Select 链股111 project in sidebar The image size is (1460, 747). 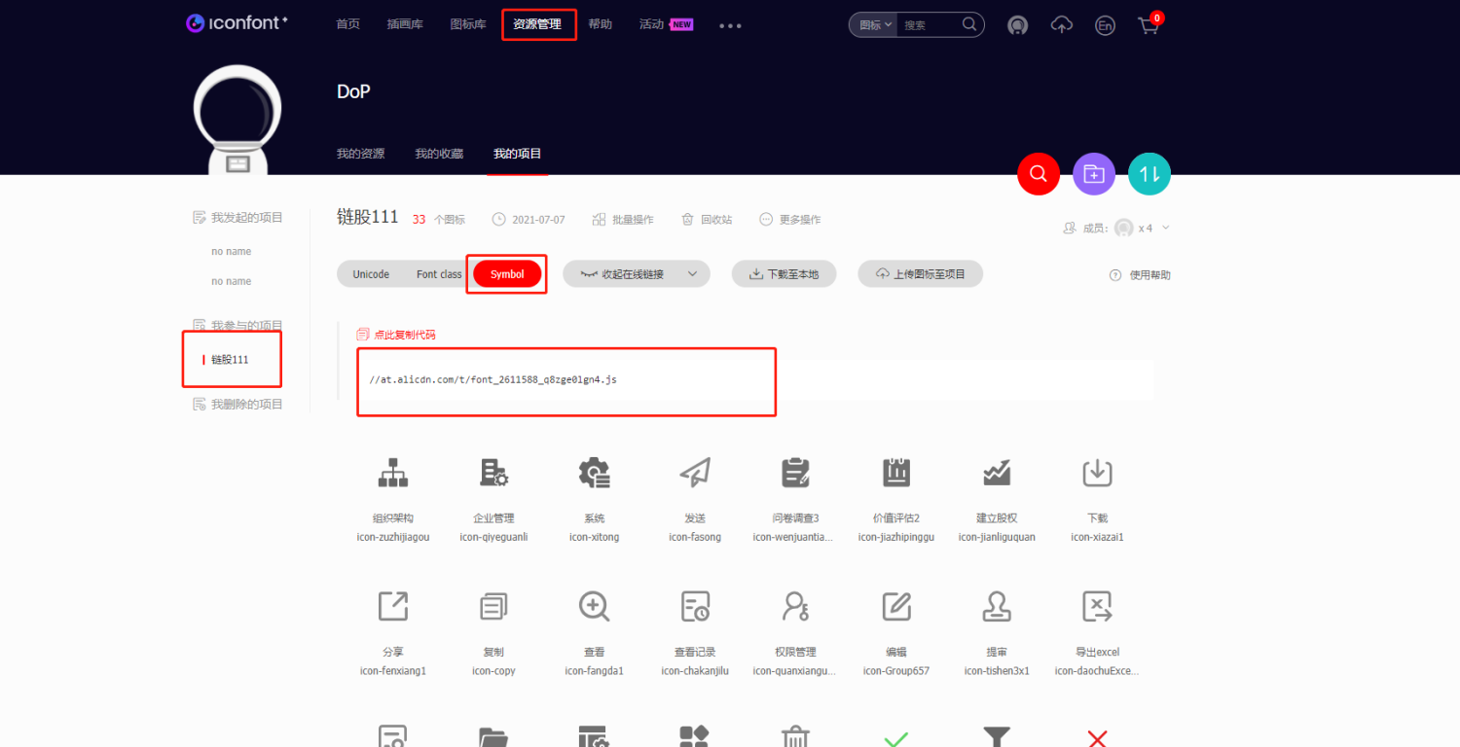tap(230, 360)
